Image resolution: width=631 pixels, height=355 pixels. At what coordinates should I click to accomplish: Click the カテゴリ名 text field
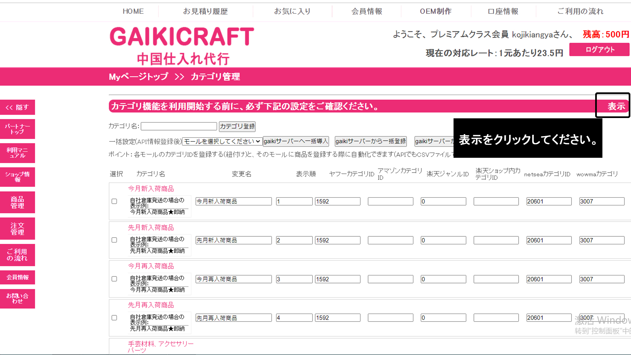179,126
